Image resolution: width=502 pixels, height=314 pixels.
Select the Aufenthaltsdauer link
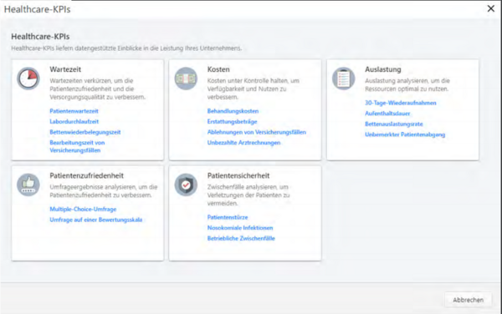[387, 113]
